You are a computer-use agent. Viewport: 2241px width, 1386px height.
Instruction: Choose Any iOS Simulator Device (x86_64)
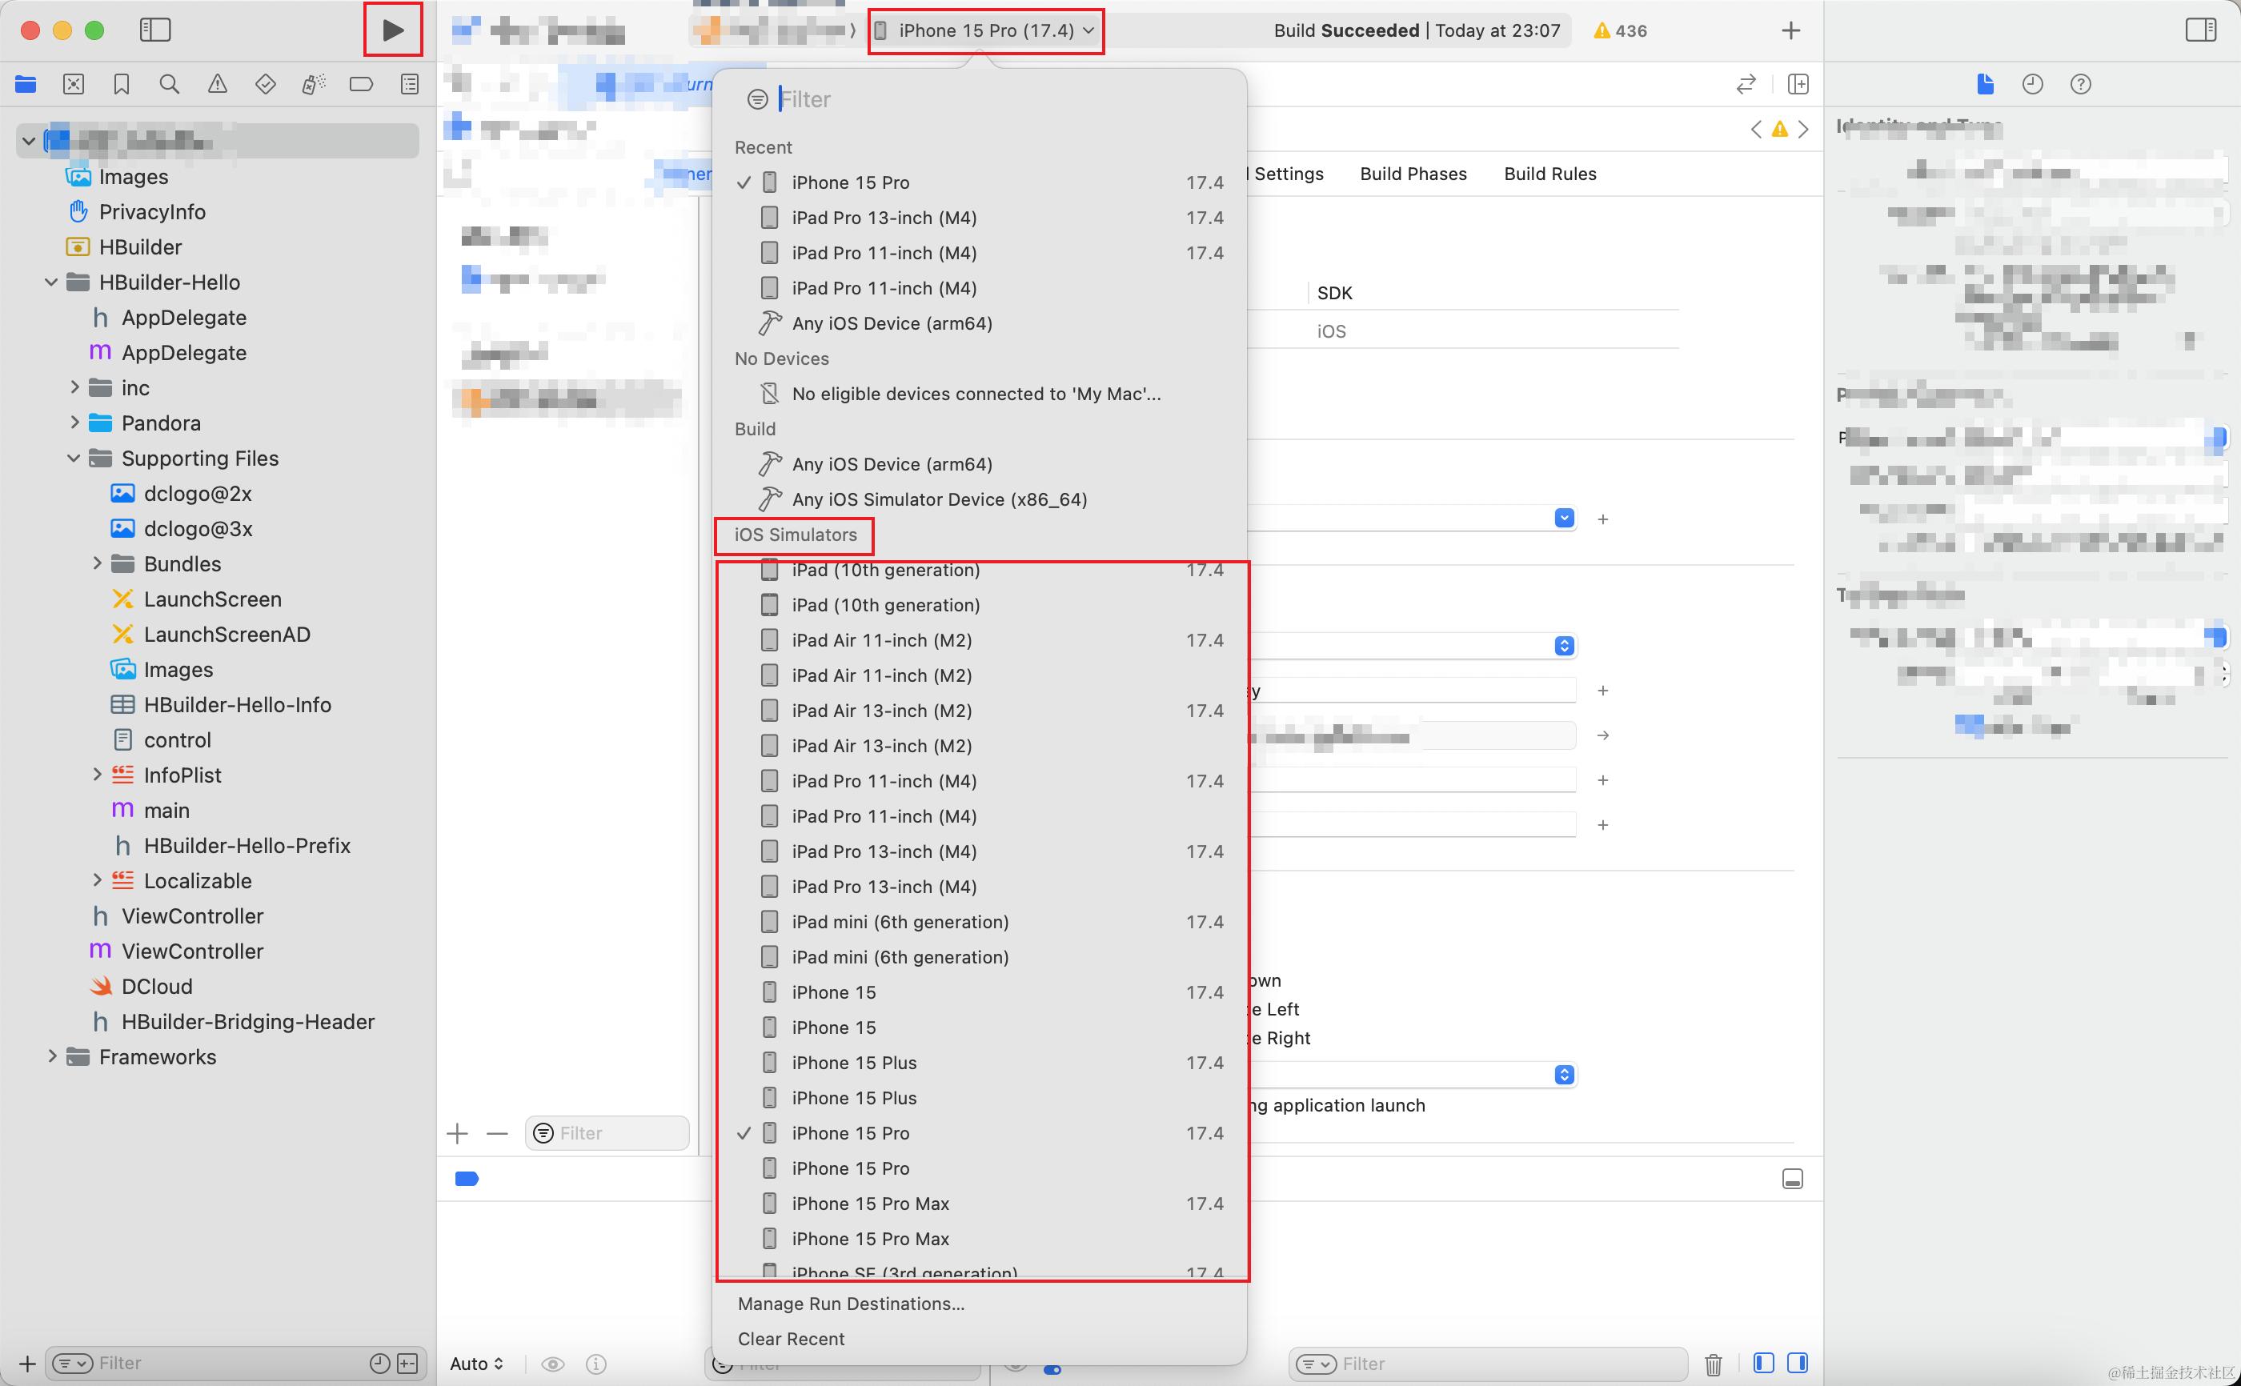coord(939,499)
